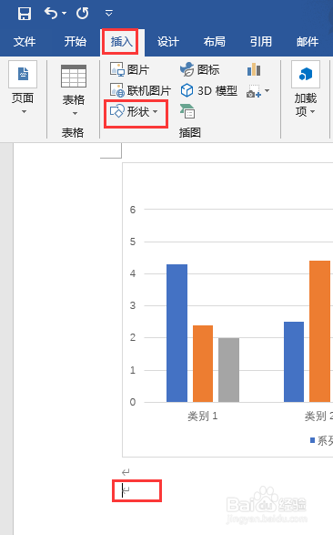Select the gray bar of 类别 1

228,370
